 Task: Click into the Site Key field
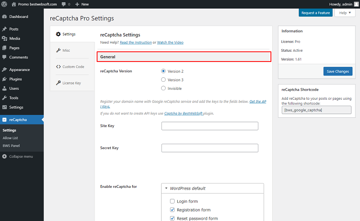210,126
